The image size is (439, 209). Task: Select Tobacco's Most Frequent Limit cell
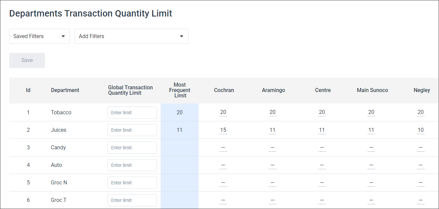(x=180, y=112)
